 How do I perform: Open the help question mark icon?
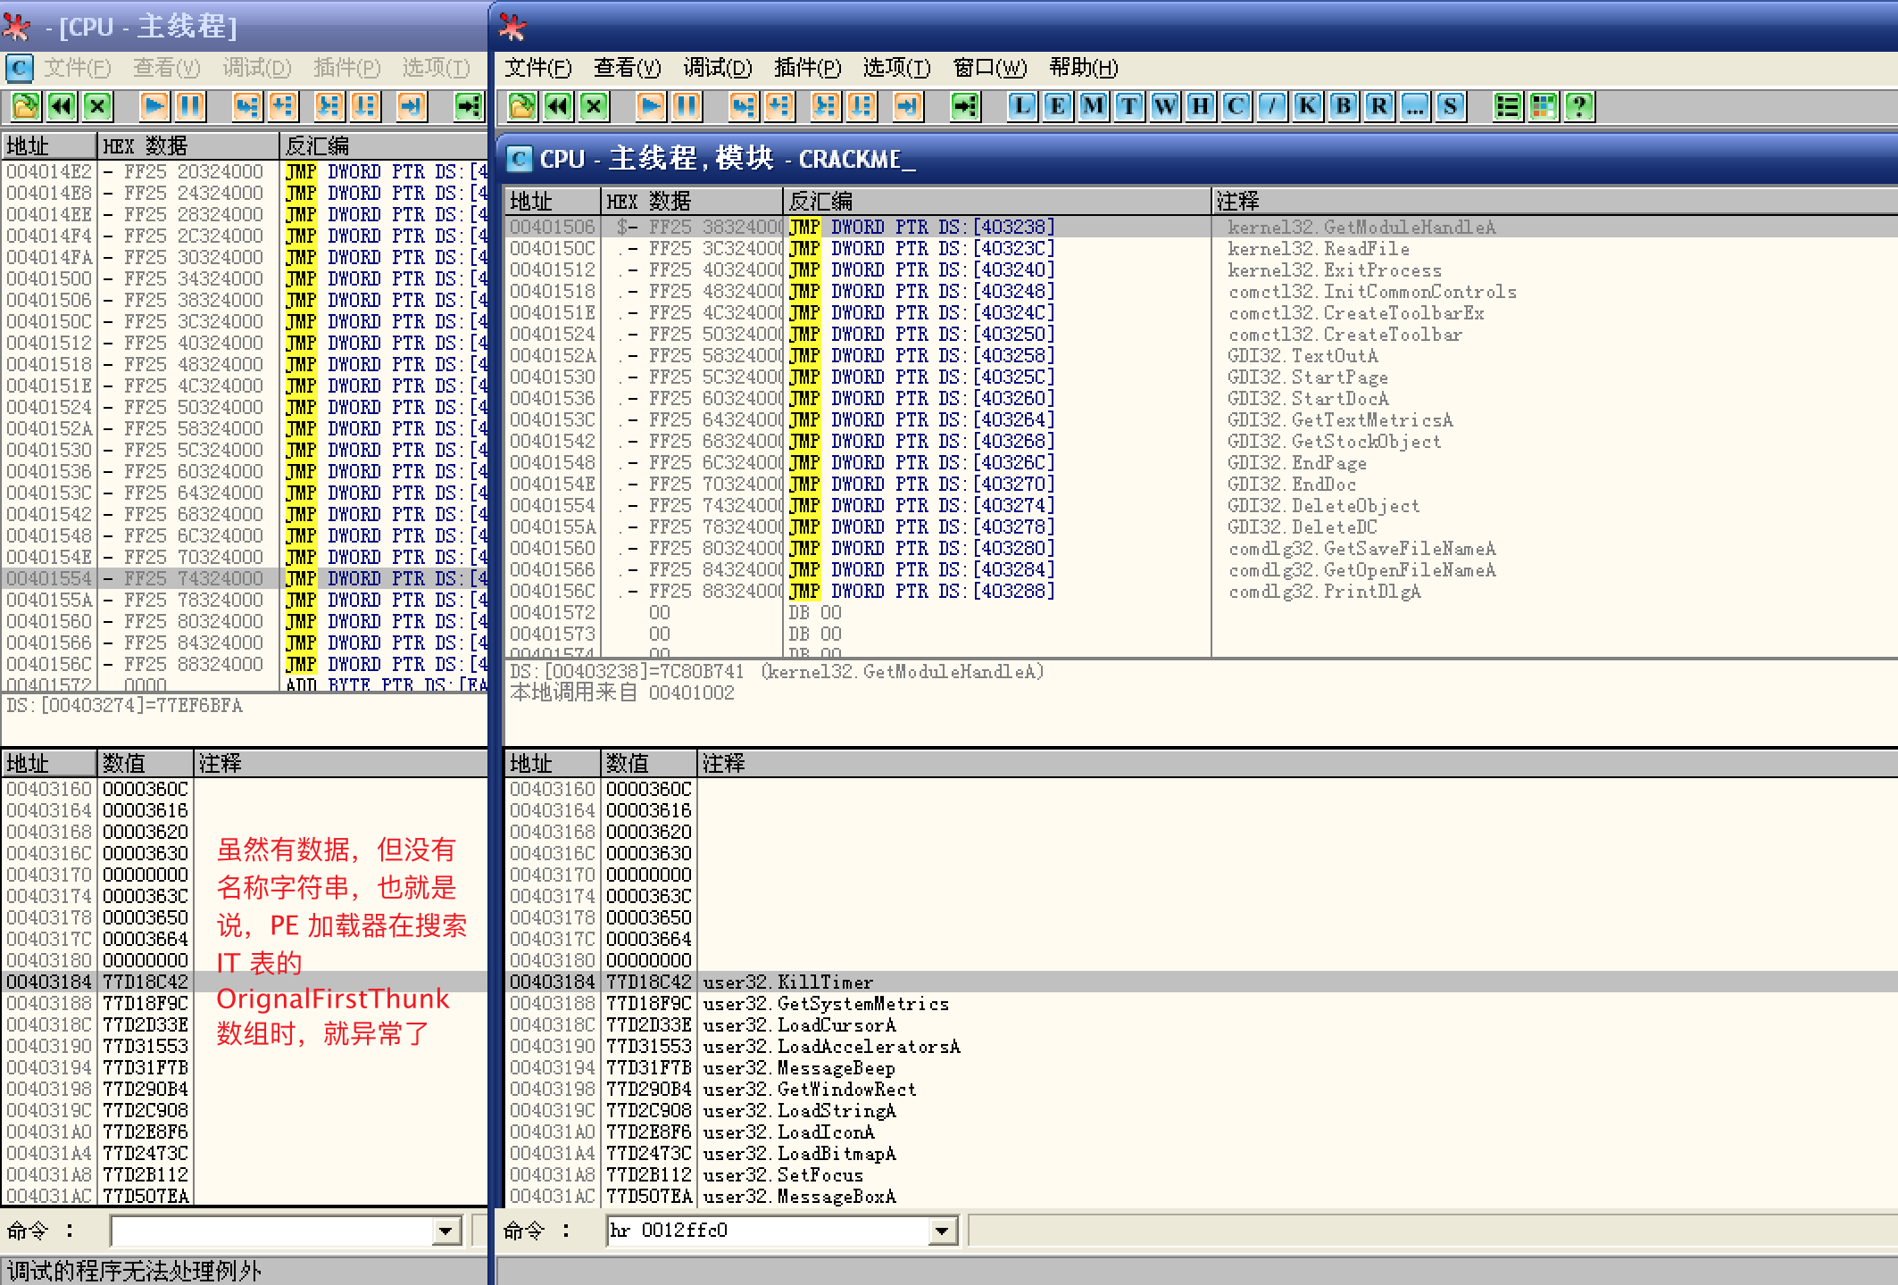click(x=1579, y=107)
